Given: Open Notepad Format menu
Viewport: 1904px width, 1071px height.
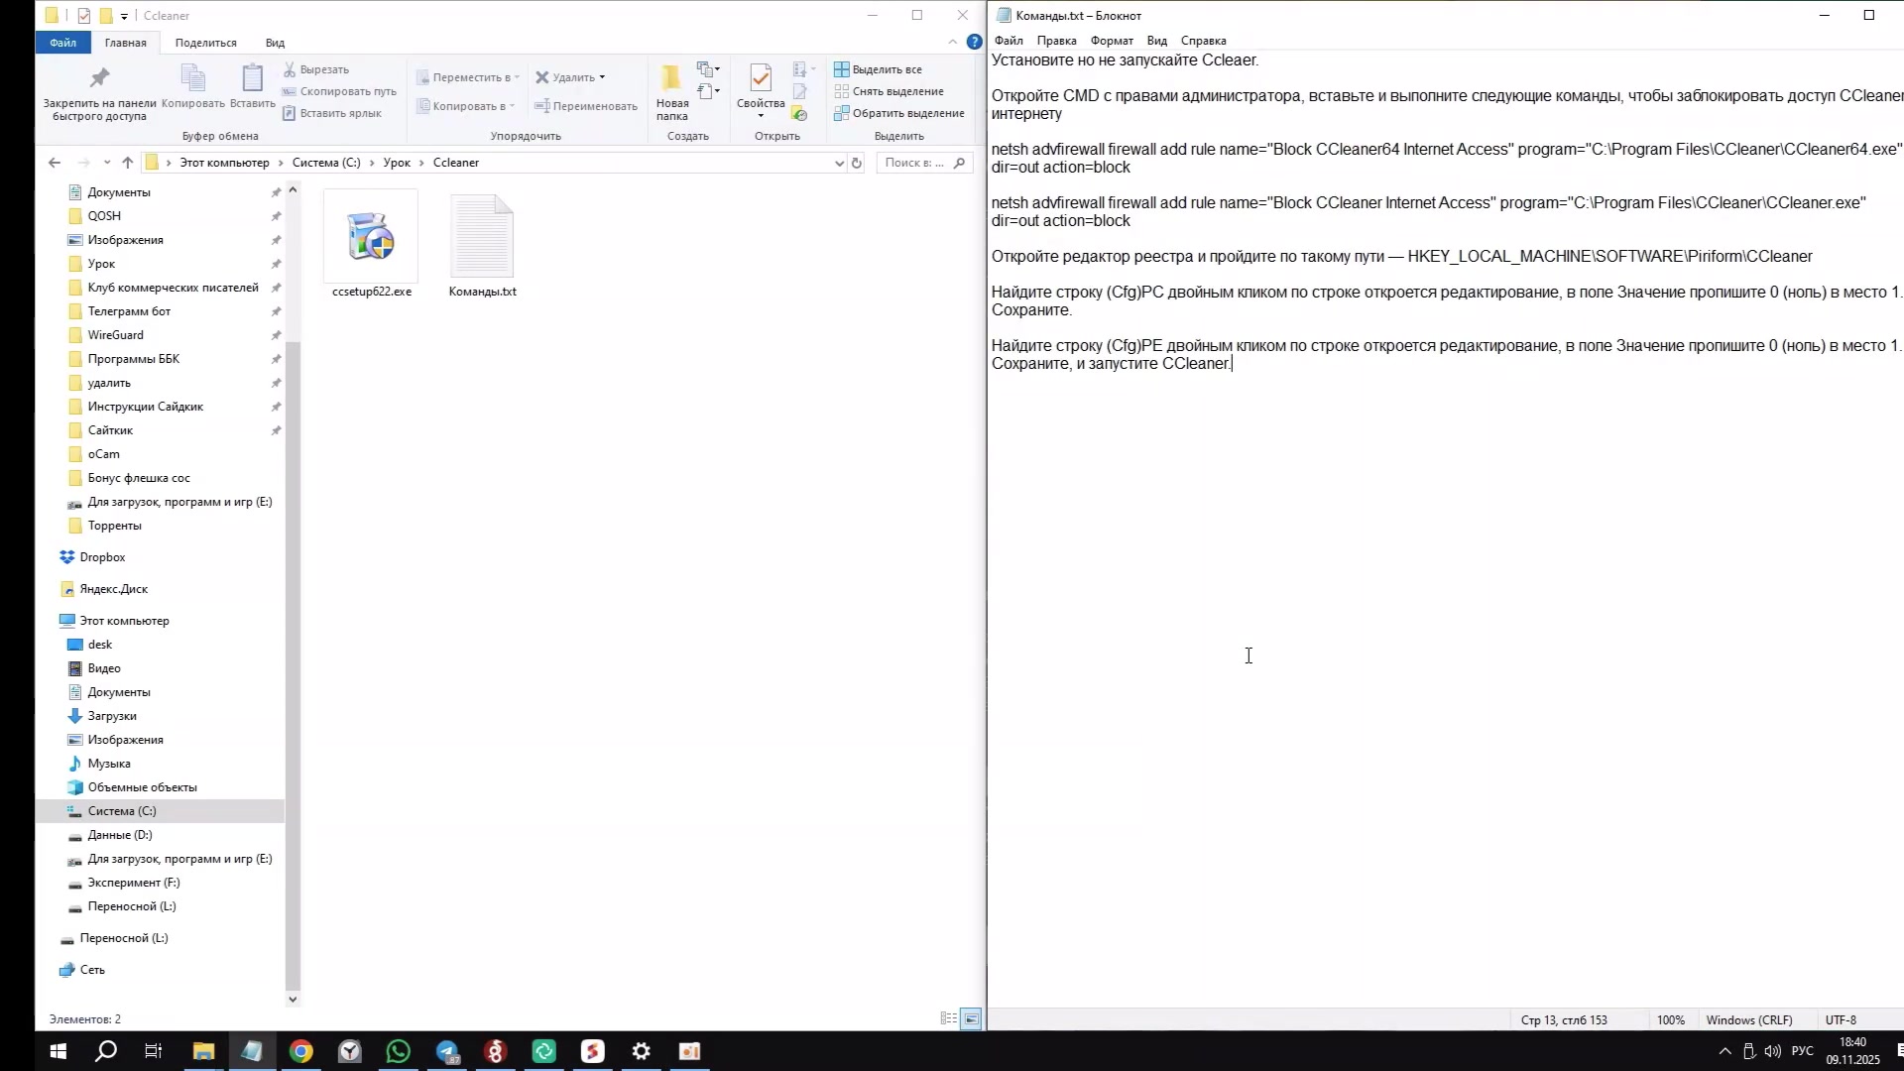Looking at the screenshot, I should [1111, 41].
